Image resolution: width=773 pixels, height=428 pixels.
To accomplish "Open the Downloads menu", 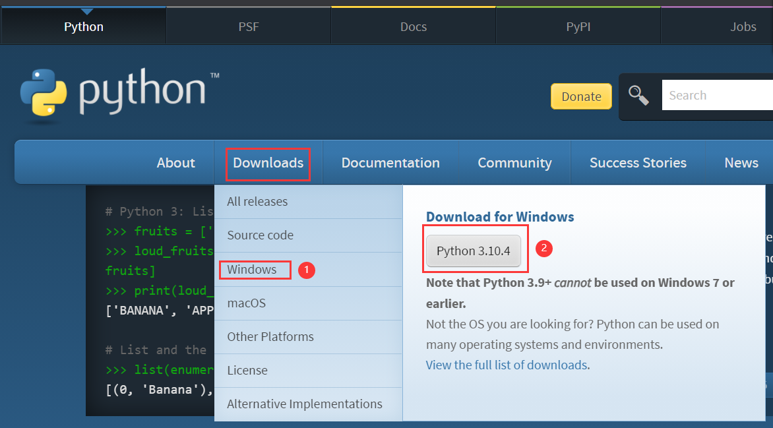I will 268,163.
